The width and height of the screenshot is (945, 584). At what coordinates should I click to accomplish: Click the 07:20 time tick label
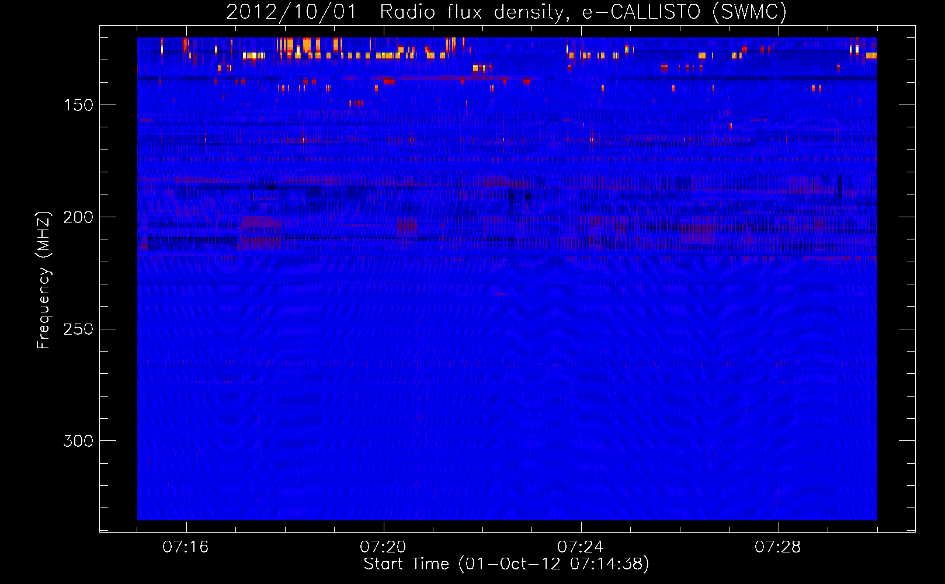click(x=383, y=547)
